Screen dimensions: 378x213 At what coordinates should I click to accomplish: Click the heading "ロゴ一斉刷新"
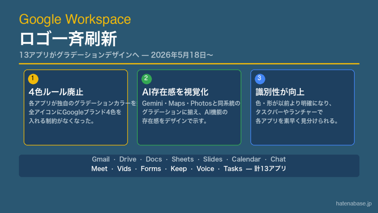tap(68, 38)
